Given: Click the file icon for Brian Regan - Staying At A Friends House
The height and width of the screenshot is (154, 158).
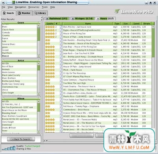Looking at the screenshot, I should coord(61,50).
